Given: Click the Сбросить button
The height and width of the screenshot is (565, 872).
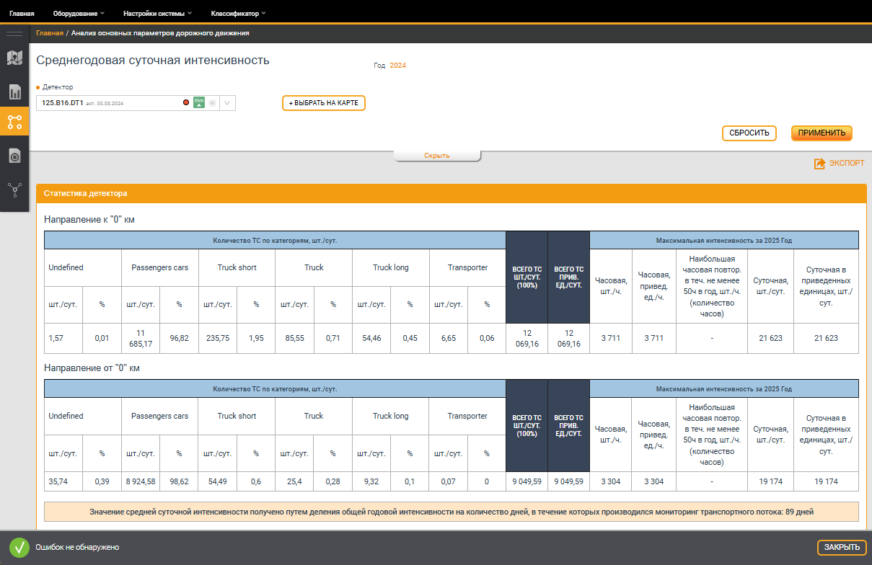Looking at the screenshot, I should tap(749, 133).
